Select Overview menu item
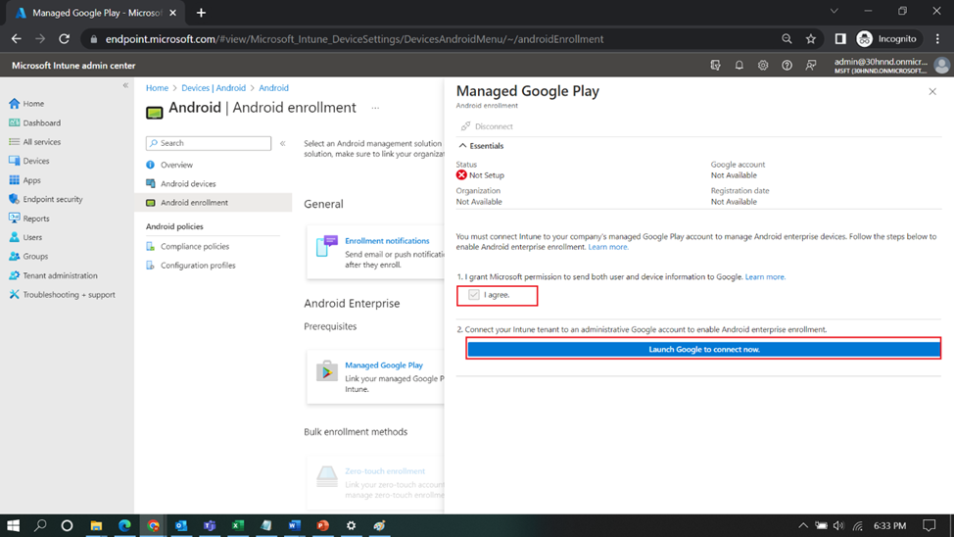 point(176,165)
